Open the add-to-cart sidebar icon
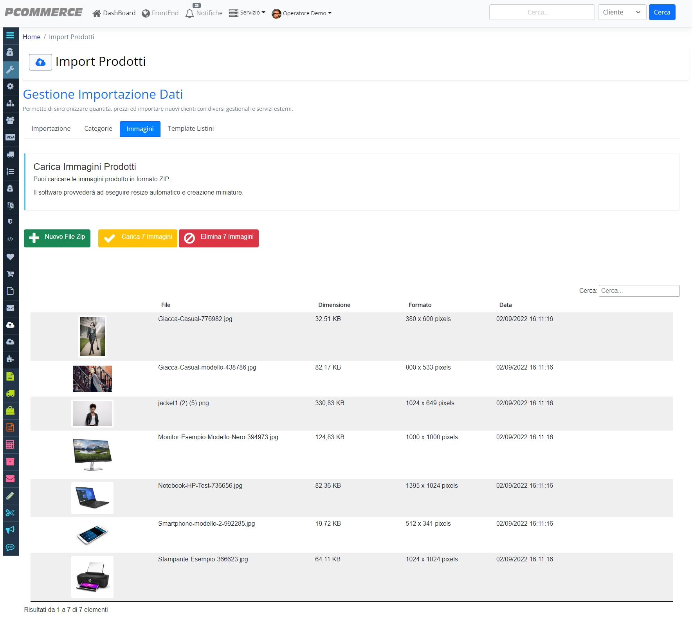 [10, 274]
